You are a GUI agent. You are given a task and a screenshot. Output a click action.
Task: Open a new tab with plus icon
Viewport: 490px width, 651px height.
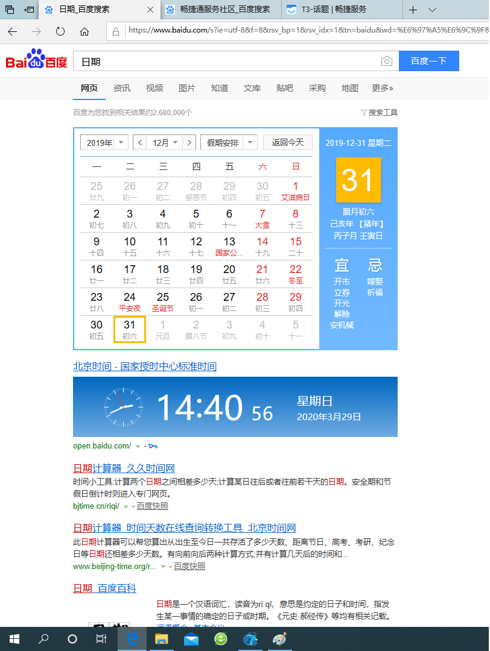pyautogui.click(x=413, y=10)
